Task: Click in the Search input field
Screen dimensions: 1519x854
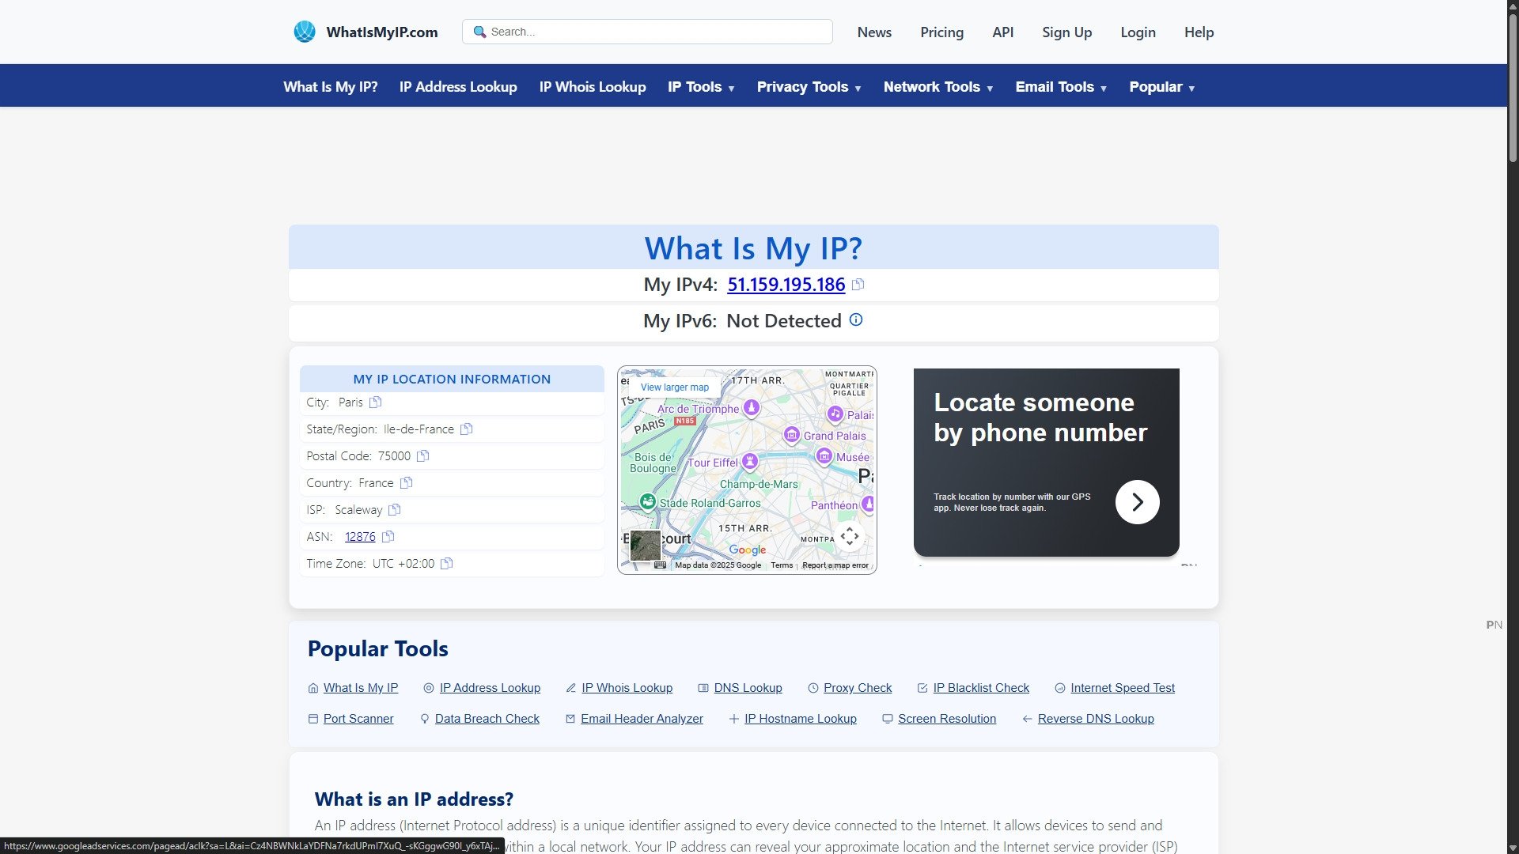Action: pyautogui.click(x=657, y=32)
